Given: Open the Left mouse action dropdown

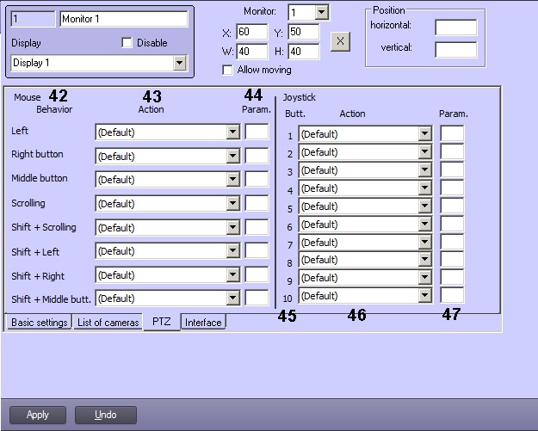Looking at the screenshot, I should coord(232,132).
